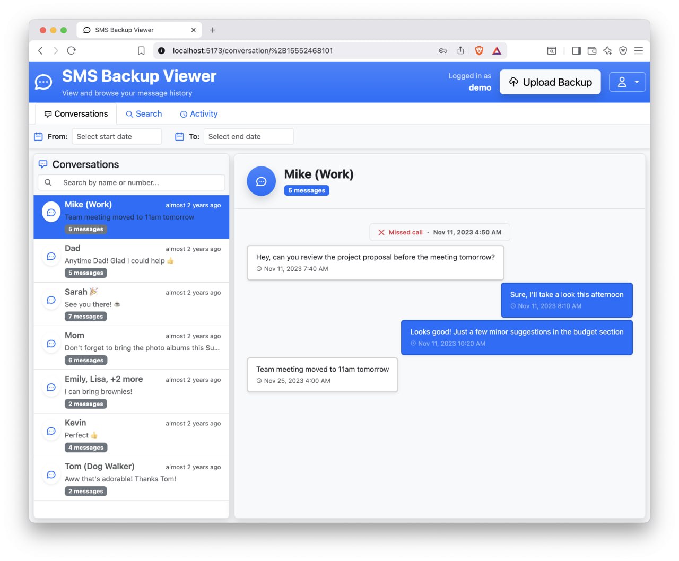Open the Sarah conversation
The image size is (679, 561).
131,304
